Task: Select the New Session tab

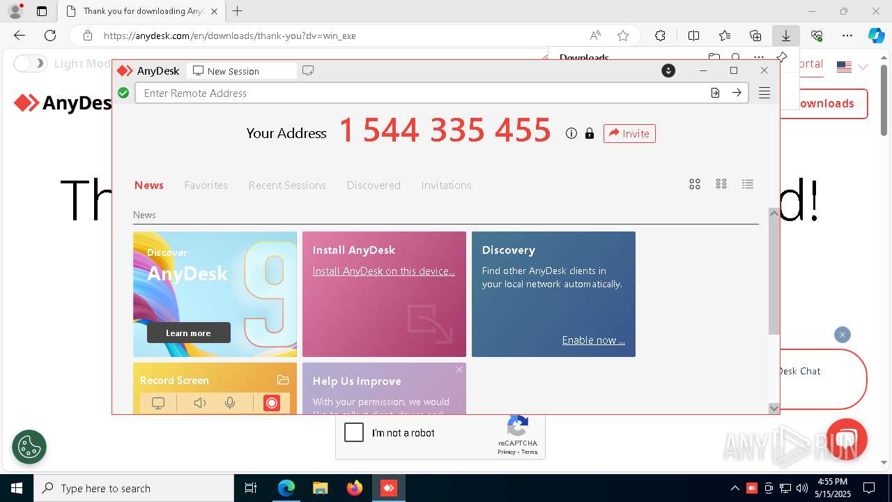Action: 242,71
